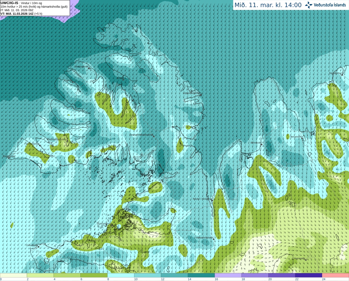
Task: Click the pink legend swatch above 24 m/s
Action: pyautogui.click(x=336, y=275)
